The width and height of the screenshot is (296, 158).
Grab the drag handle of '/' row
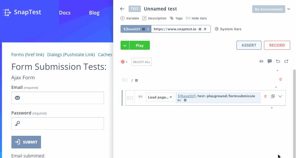pos(123,80)
